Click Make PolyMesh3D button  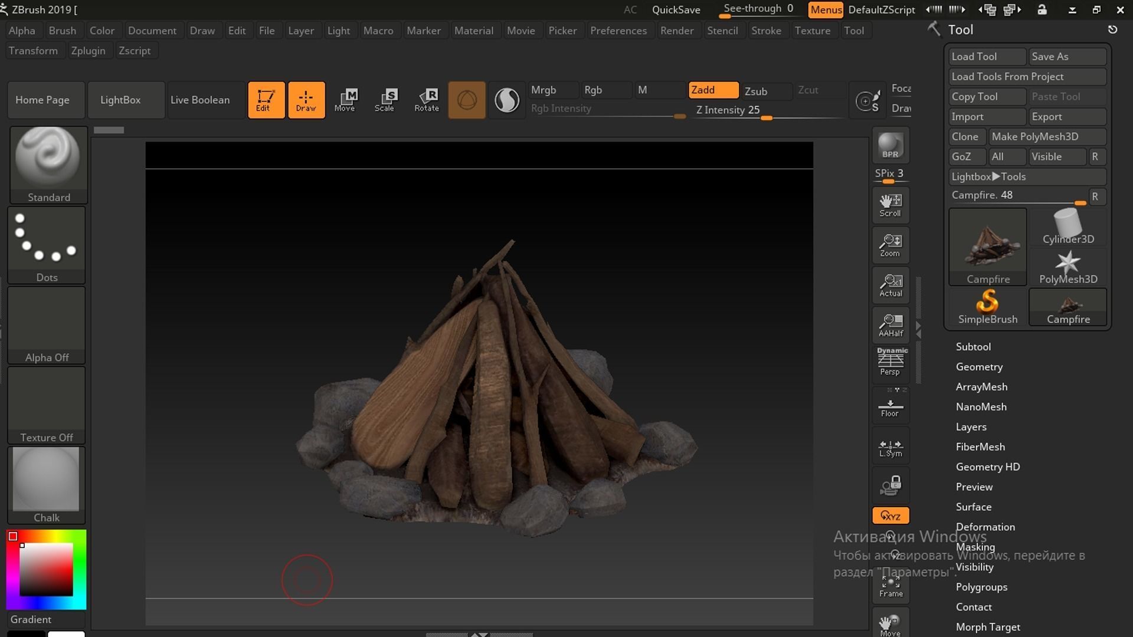tap(1047, 137)
